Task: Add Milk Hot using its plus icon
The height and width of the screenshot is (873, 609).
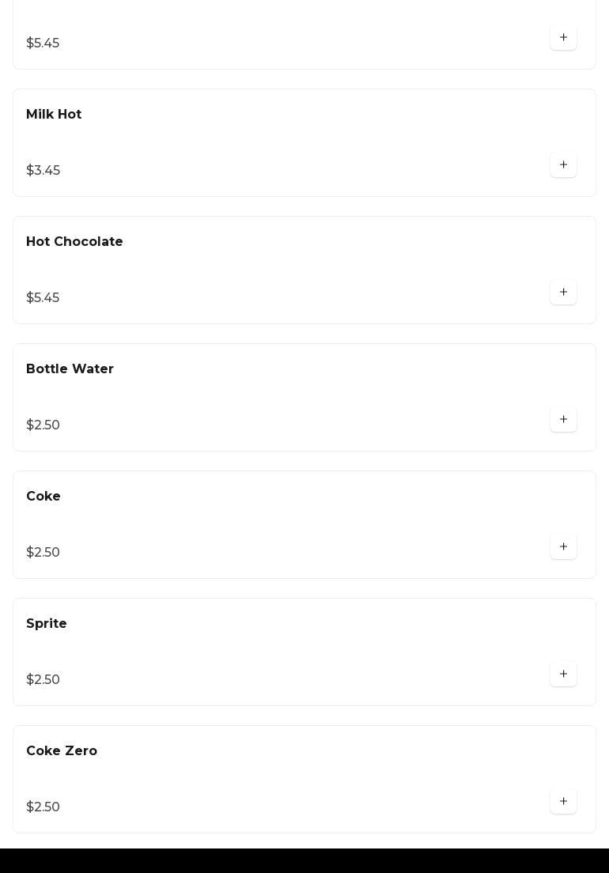Action: (563, 165)
